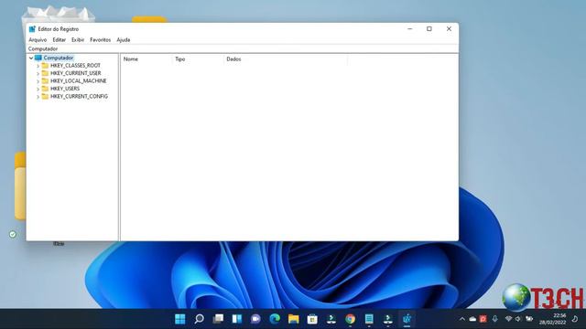Expand HKEY_USERS key

pos(38,89)
